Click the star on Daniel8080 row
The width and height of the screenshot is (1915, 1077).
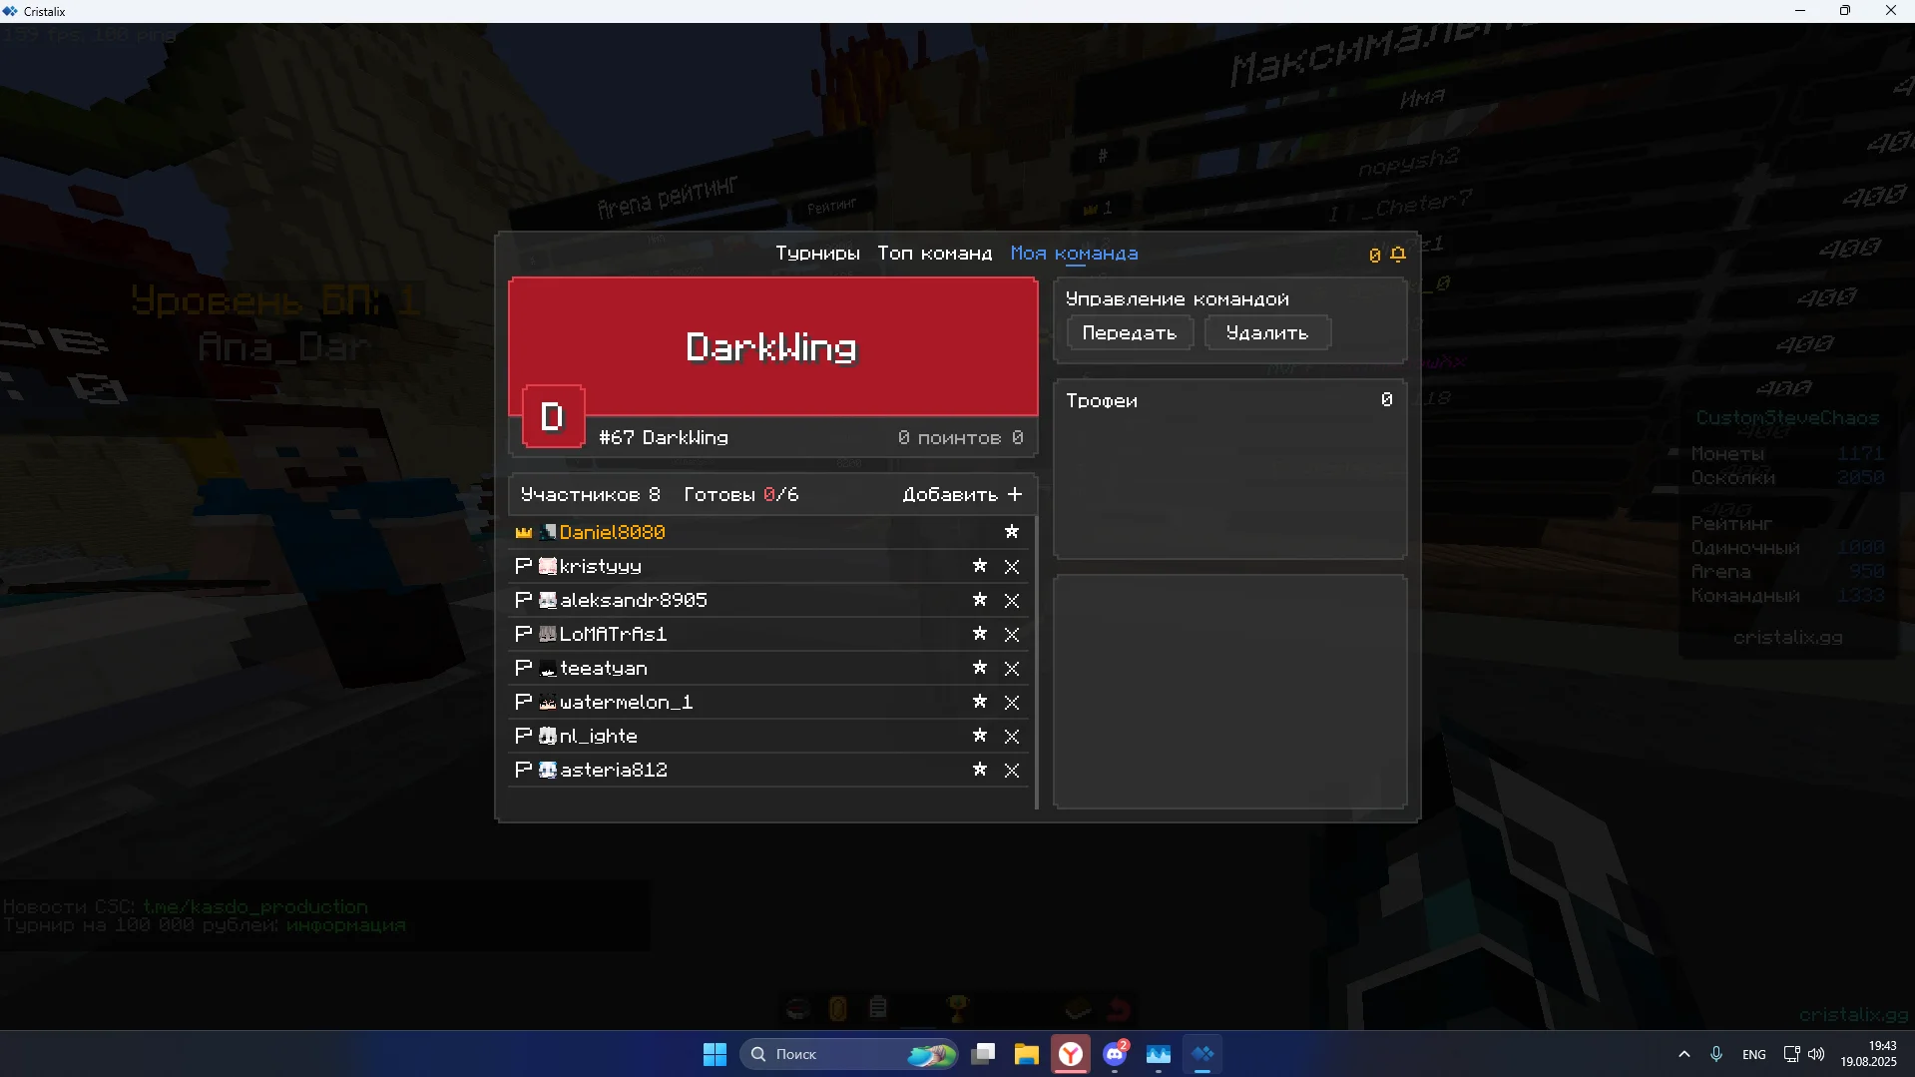[1011, 532]
